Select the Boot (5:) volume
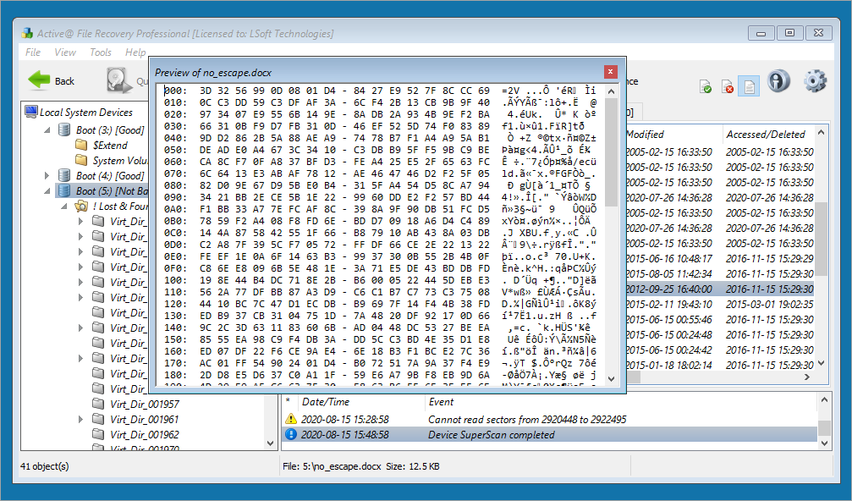Viewport: 852px width, 501px height. (x=112, y=190)
